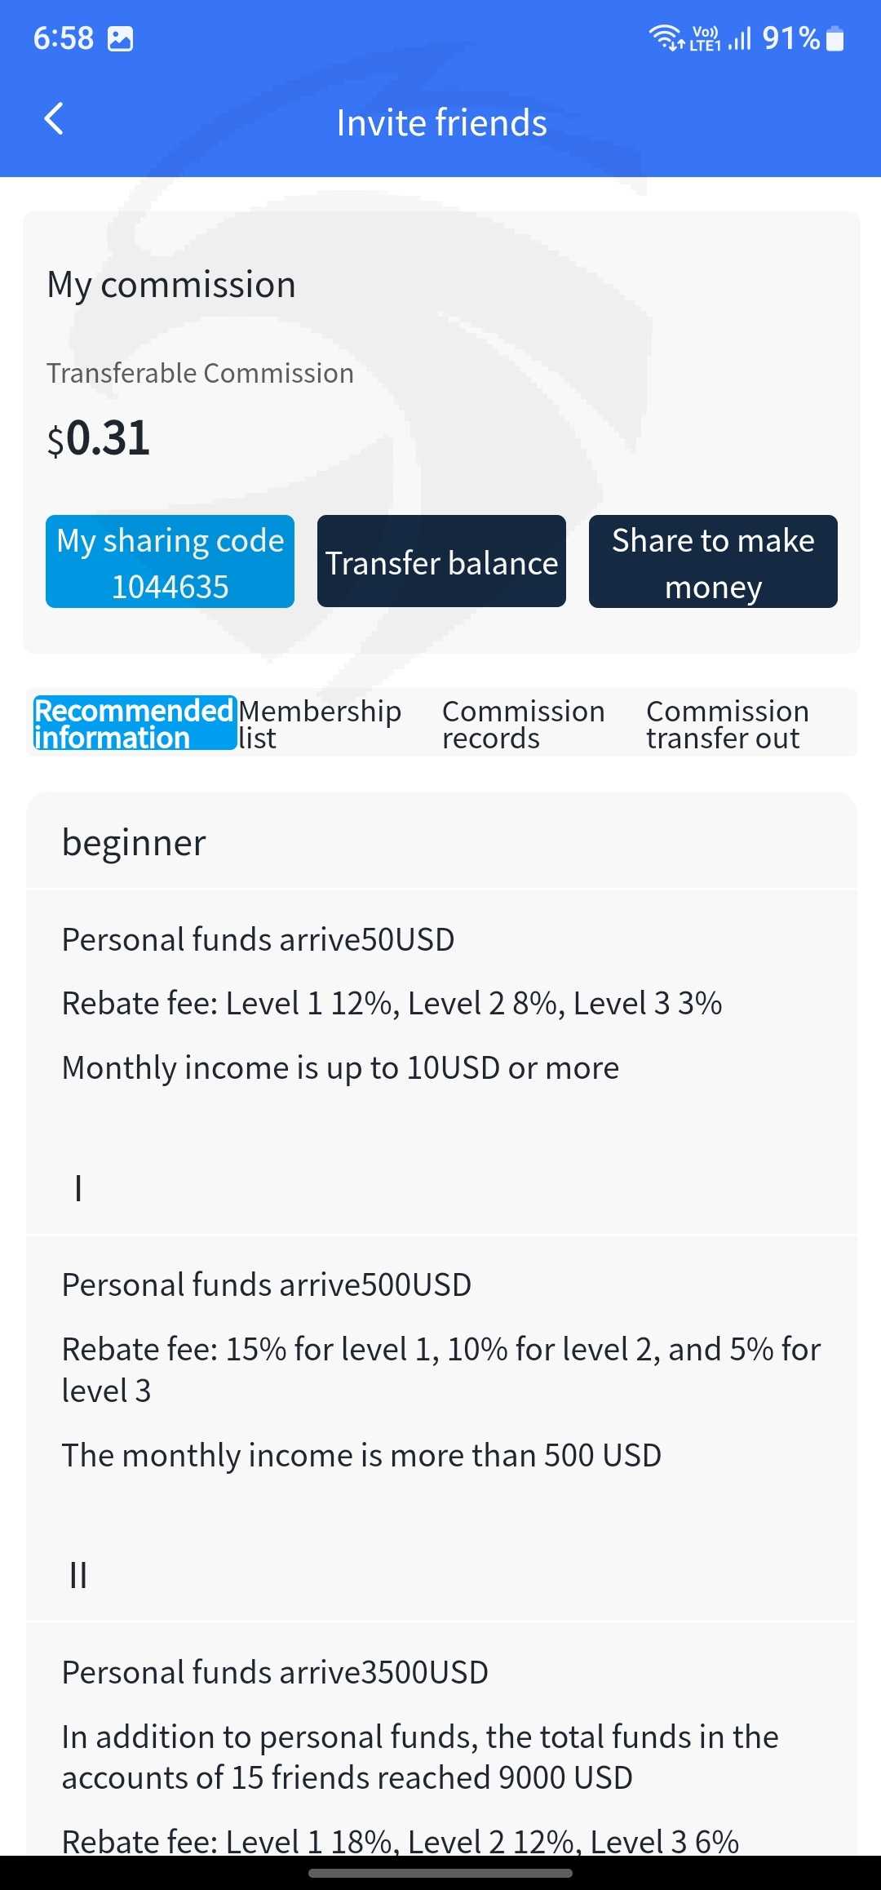Tap the level I tier label
Viewport: 881px width, 1890px height.
78,1188
